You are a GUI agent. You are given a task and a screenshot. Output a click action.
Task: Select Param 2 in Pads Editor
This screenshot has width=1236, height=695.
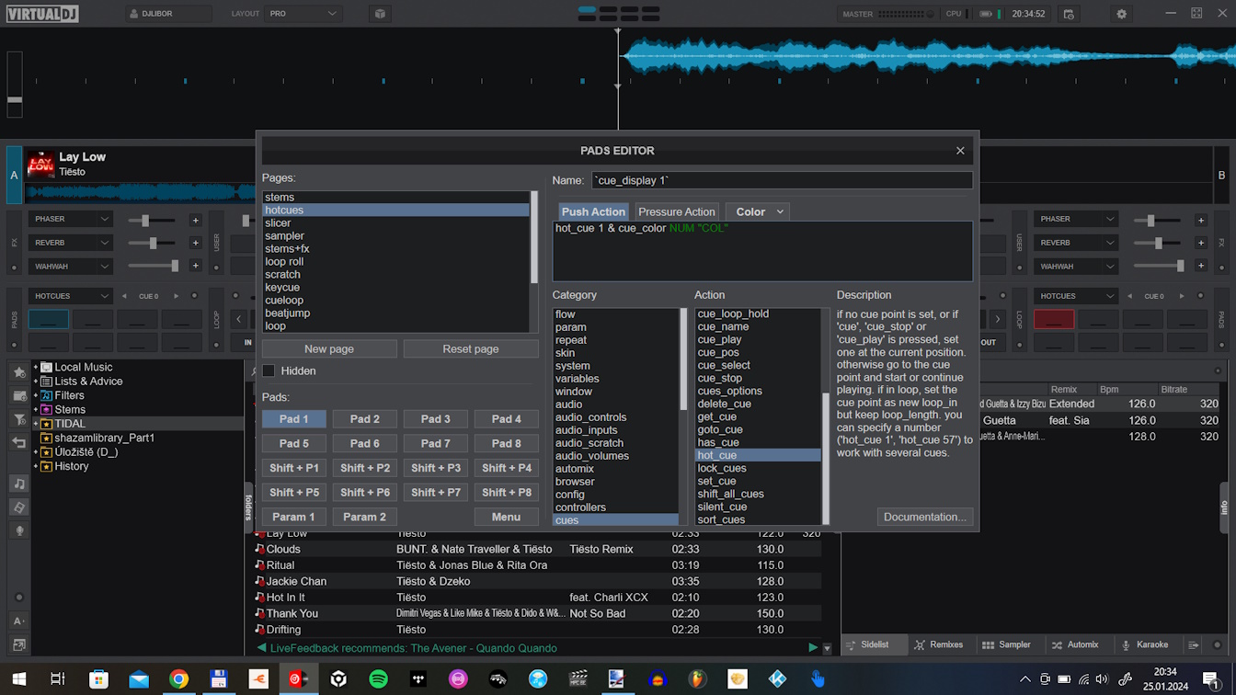click(365, 517)
